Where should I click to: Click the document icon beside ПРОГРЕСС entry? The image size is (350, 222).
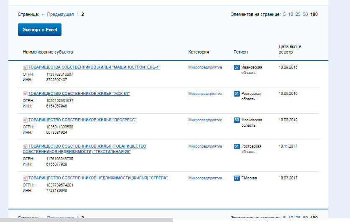coord(25,120)
